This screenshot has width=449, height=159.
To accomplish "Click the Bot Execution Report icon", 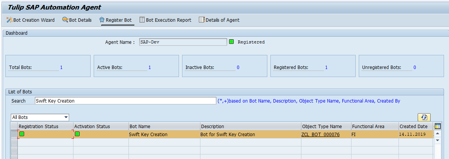I will pos(142,20).
